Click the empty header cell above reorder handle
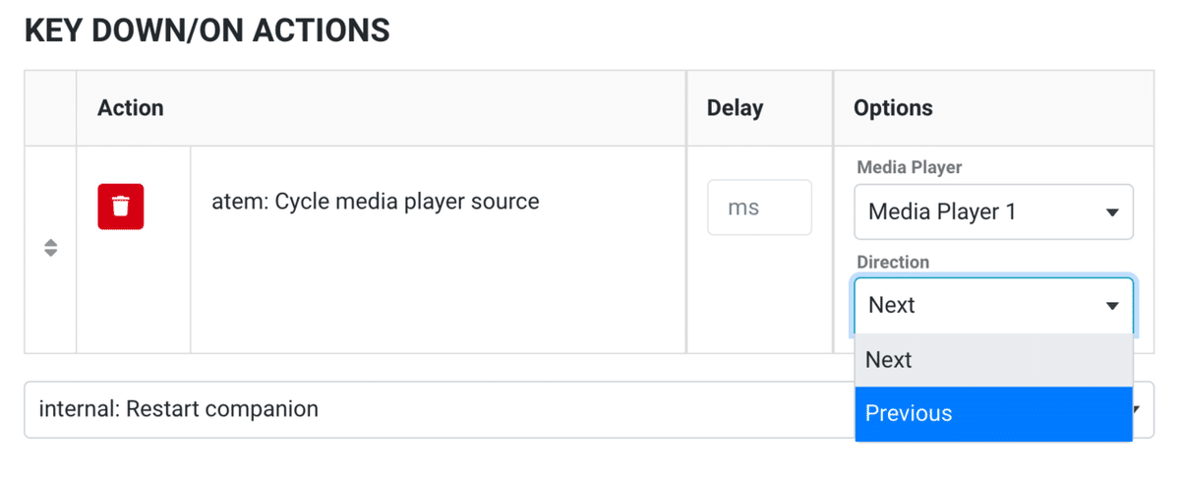The width and height of the screenshot is (1180, 483). 50,108
